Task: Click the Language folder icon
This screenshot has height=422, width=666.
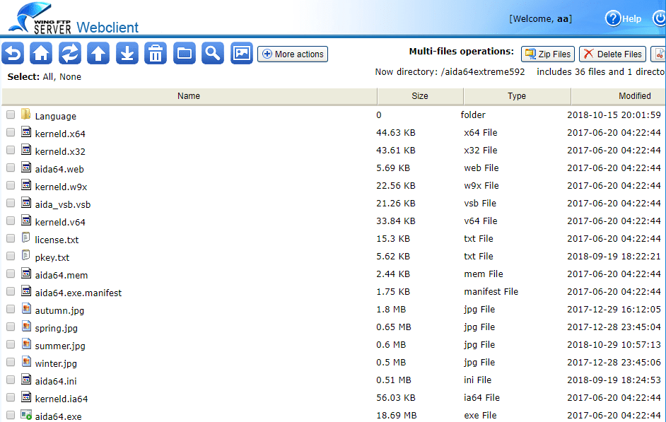Action: click(26, 114)
